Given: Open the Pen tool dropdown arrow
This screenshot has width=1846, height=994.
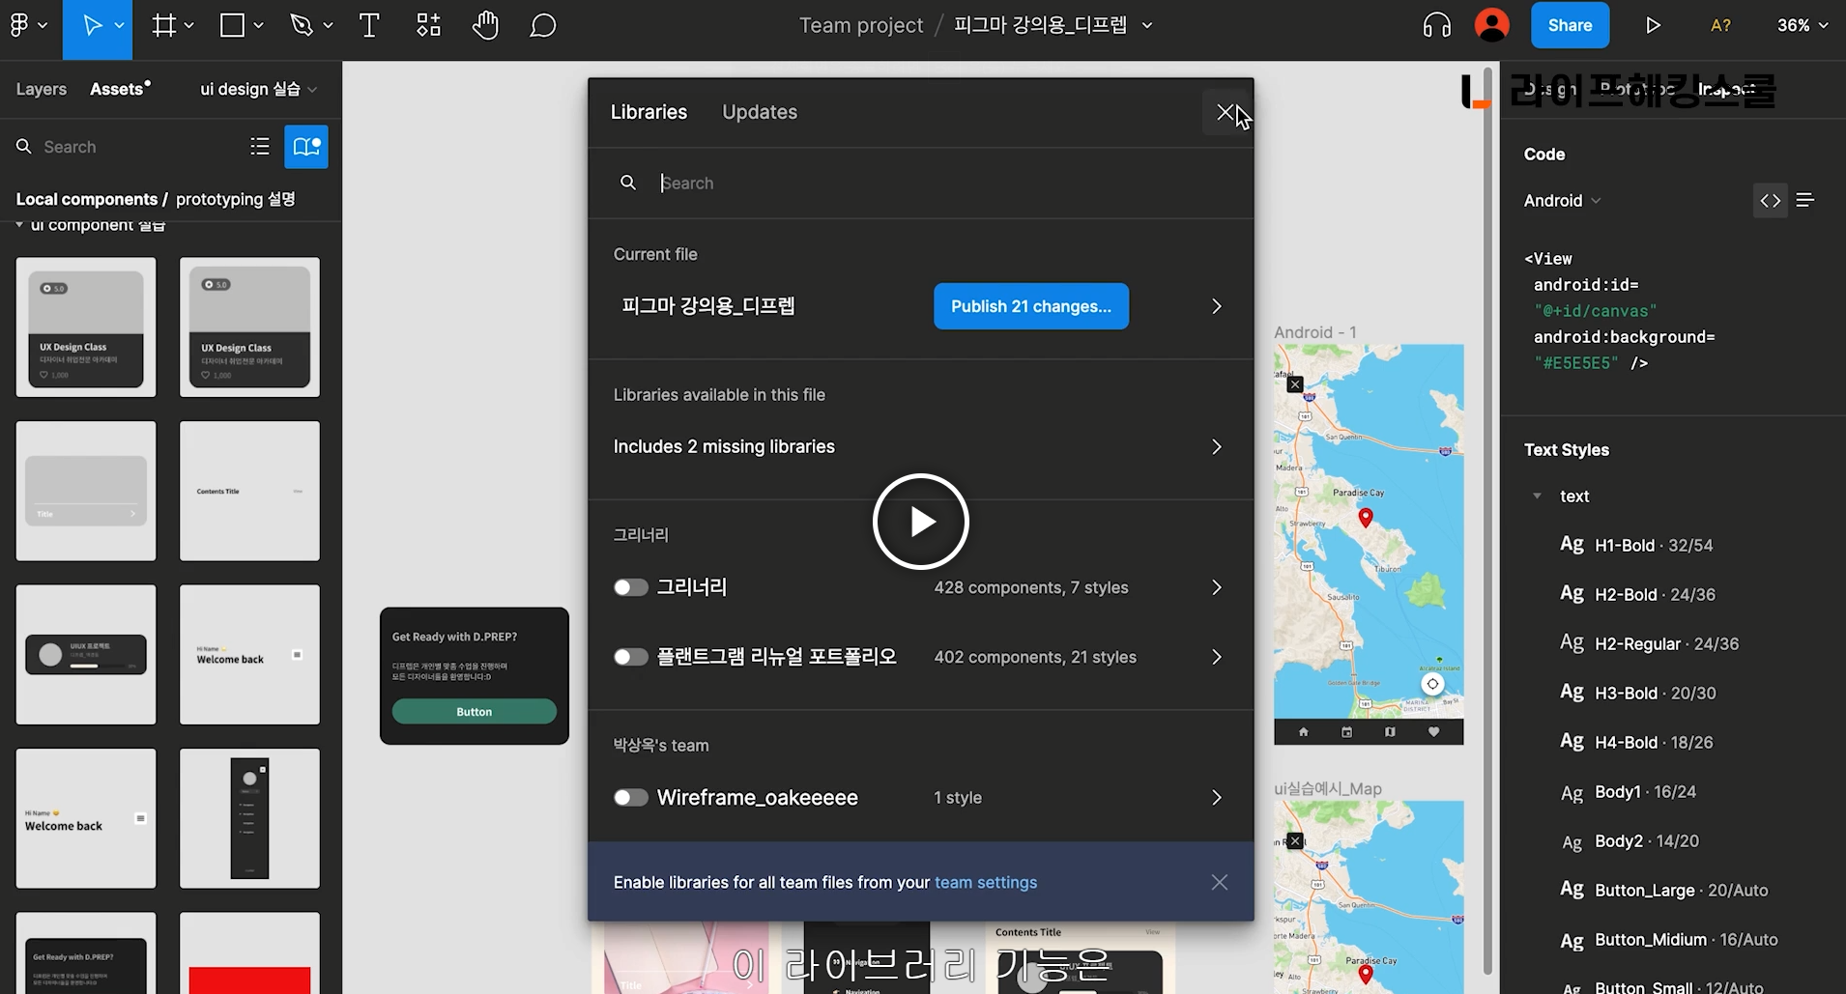Looking at the screenshot, I should pos(328,25).
